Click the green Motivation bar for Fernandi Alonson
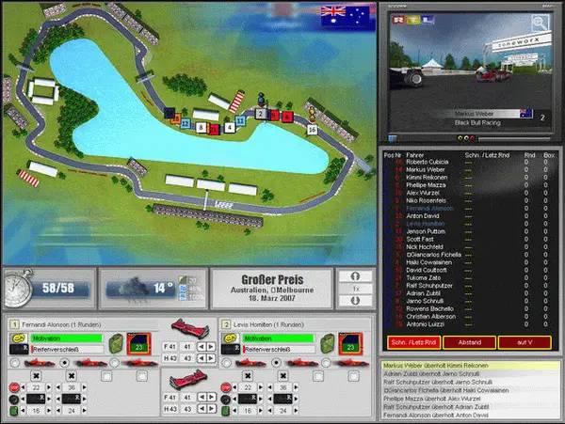 tap(66, 337)
